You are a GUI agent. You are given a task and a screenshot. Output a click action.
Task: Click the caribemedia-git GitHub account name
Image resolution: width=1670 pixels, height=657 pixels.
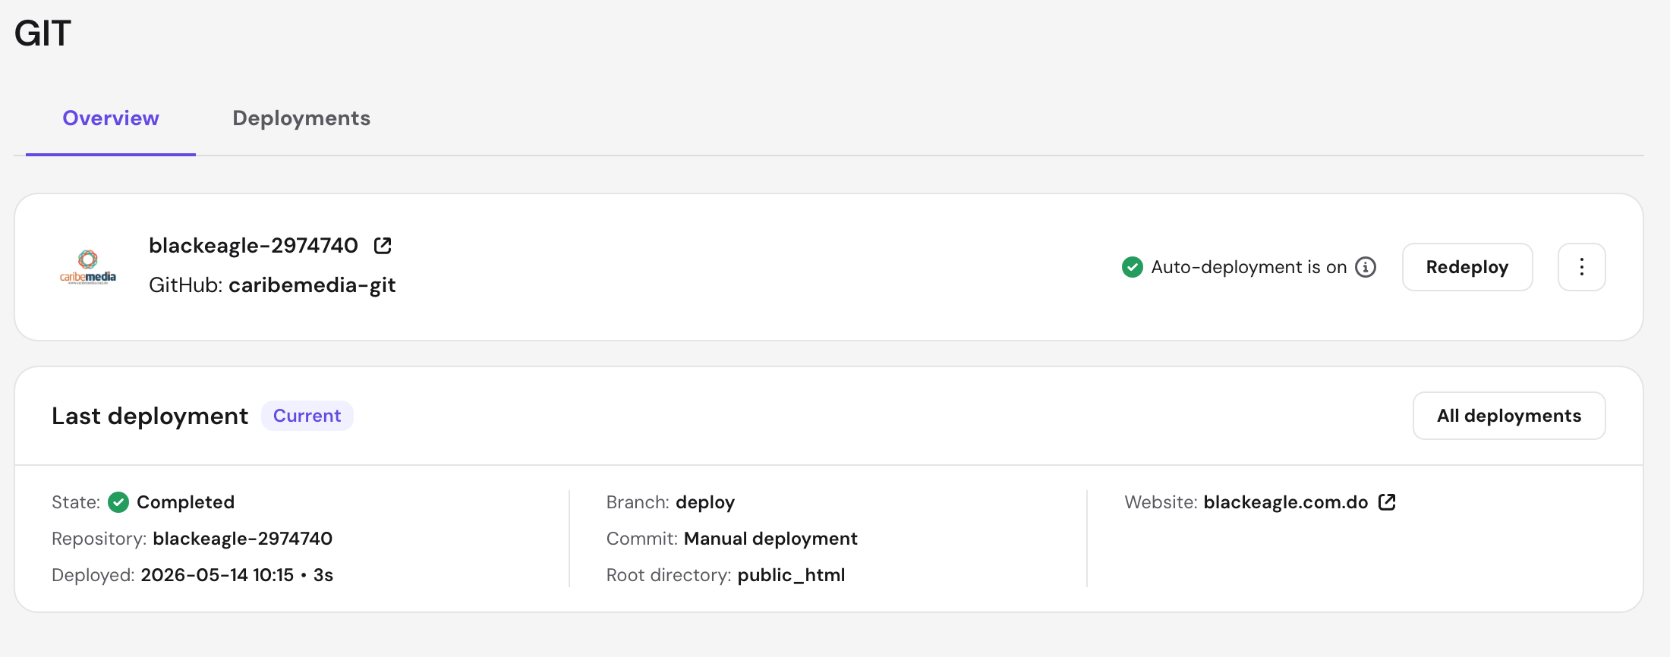click(312, 285)
